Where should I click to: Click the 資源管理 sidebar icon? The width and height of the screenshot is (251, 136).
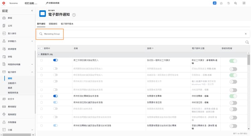pyautogui.click(x=4, y=49)
